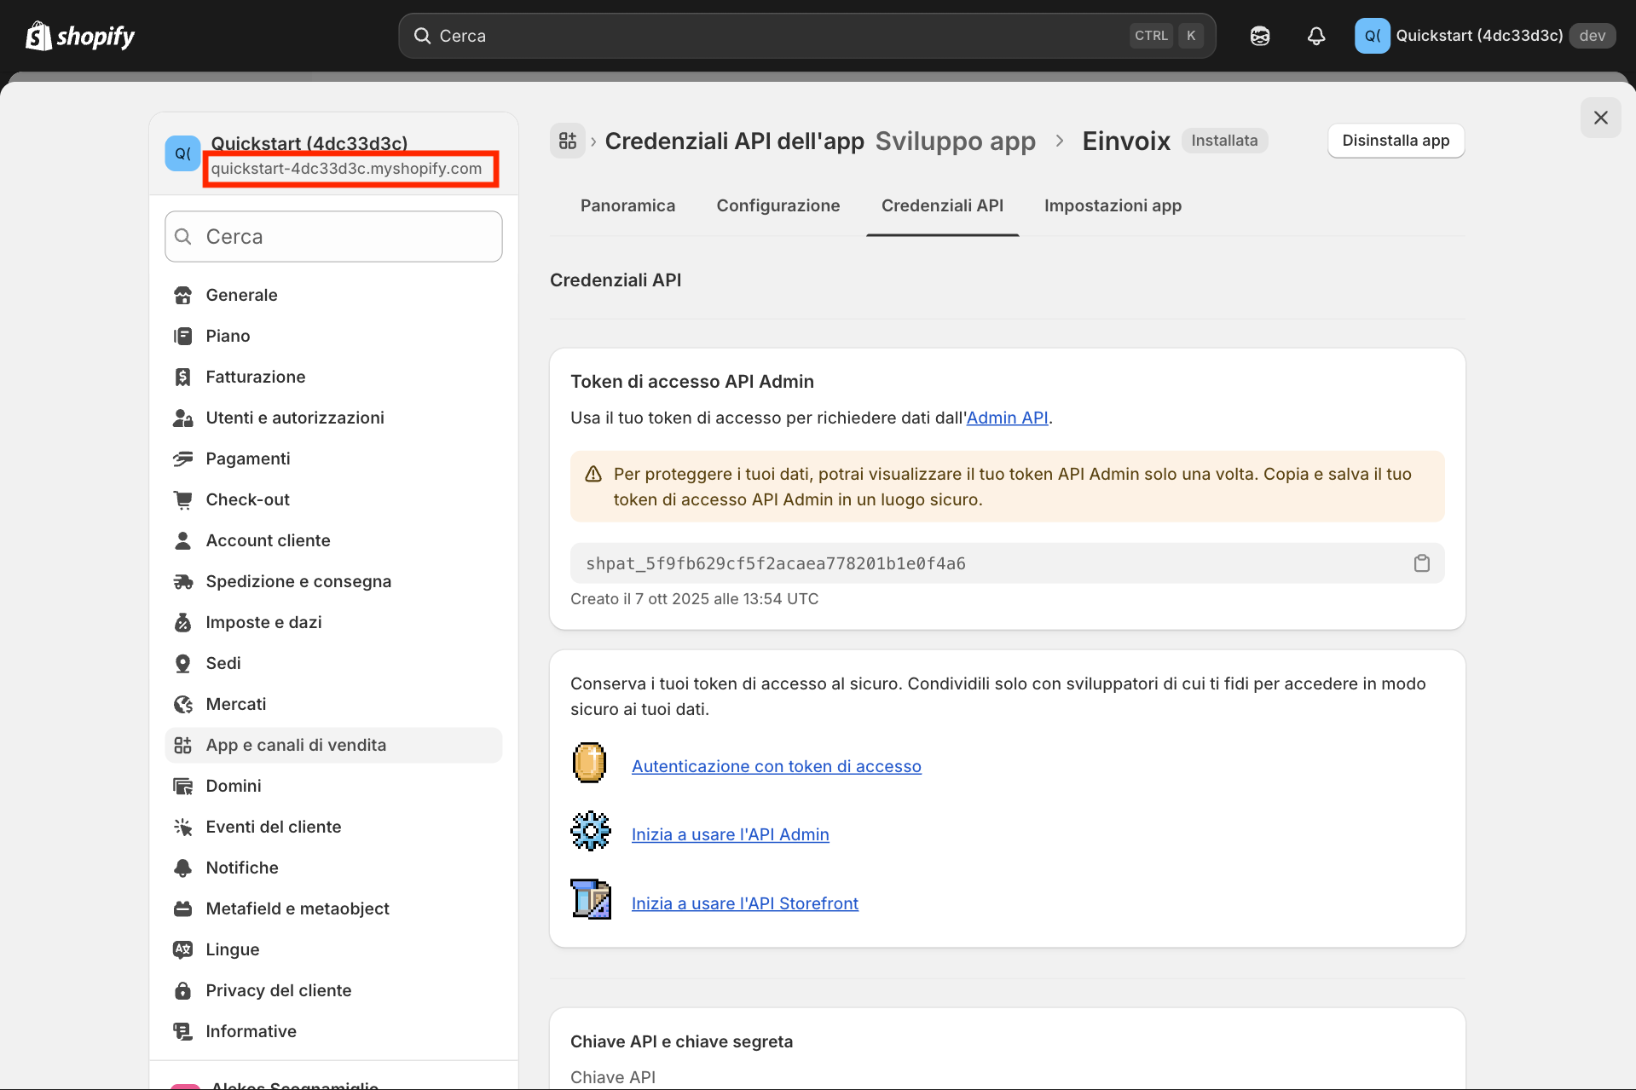Image resolution: width=1636 pixels, height=1090 pixels.
Task: Click the Sedi location pin icon
Action: click(x=182, y=663)
